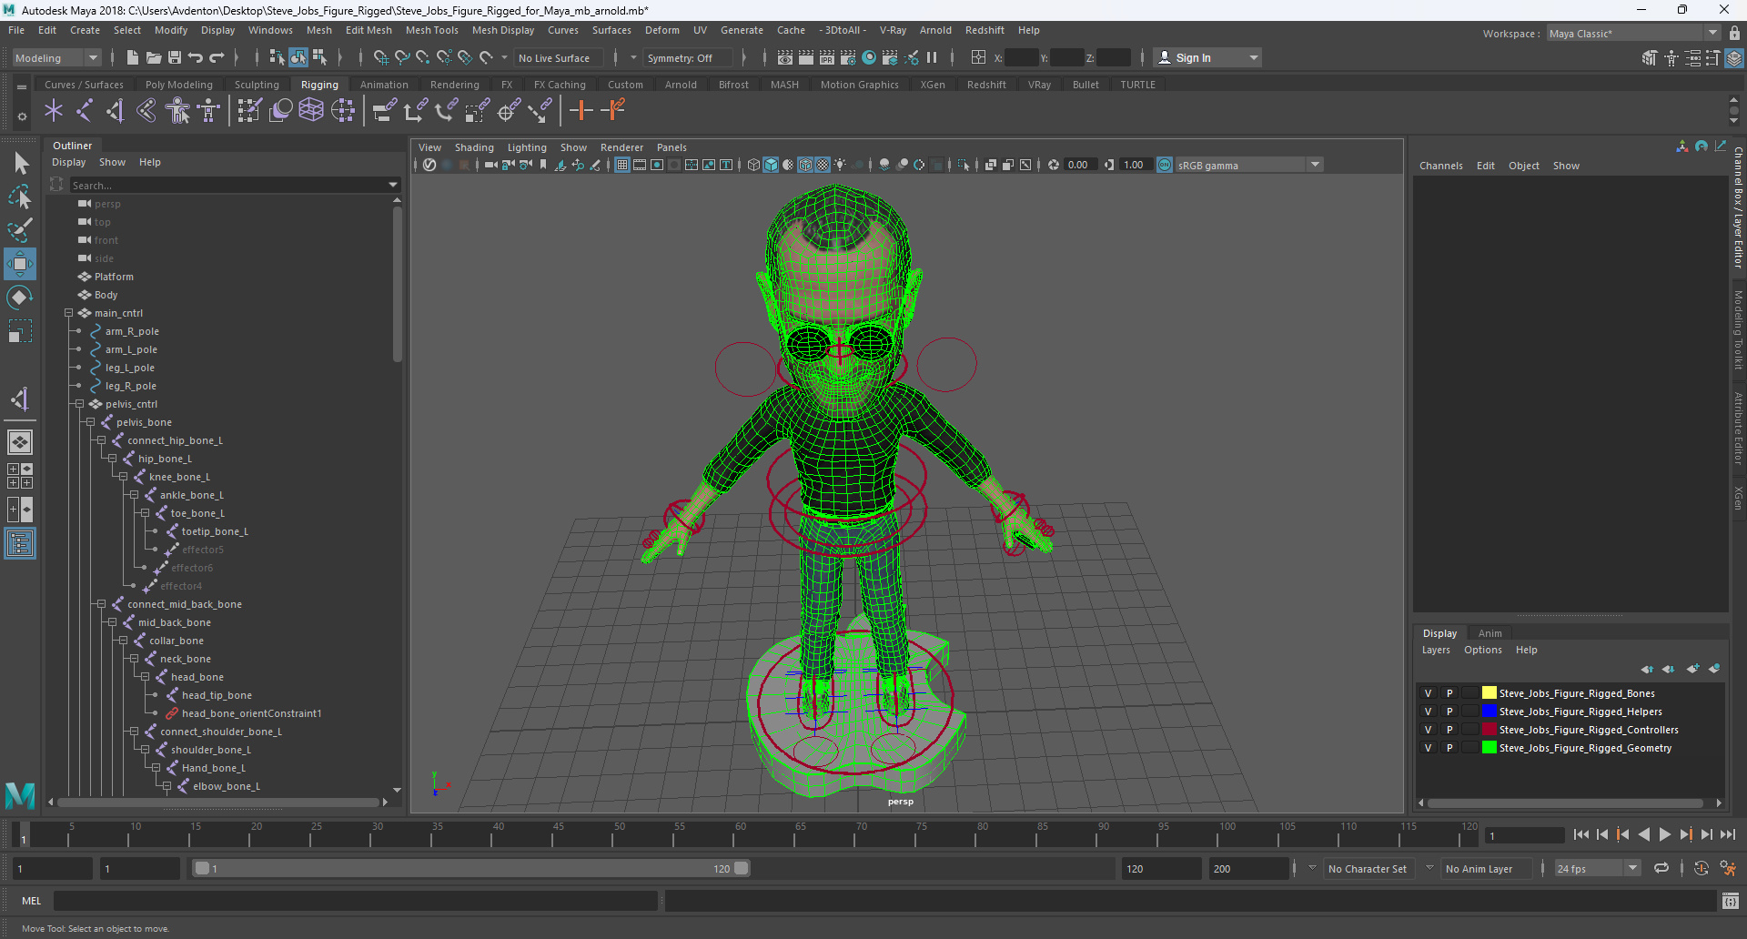Image resolution: width=1747 pixels, height=939 pixels.
Task: Click the Create Joints shelf icon
Action: (85, 111)
